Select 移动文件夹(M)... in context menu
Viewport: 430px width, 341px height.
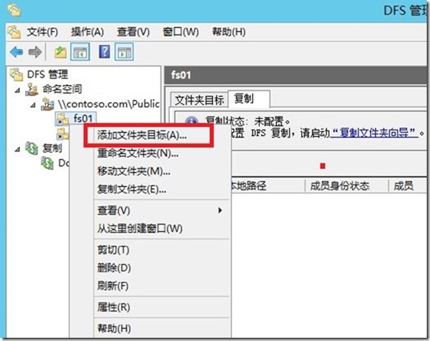pyautogui.click(x=162, y=171)
